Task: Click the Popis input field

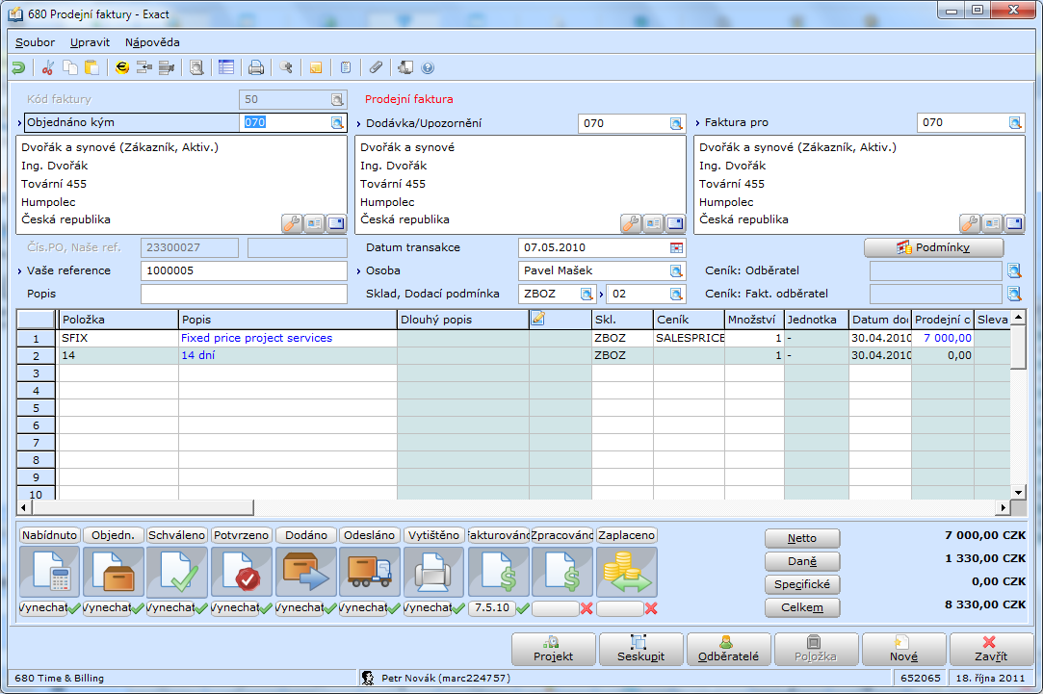Action: coord(244,294)
